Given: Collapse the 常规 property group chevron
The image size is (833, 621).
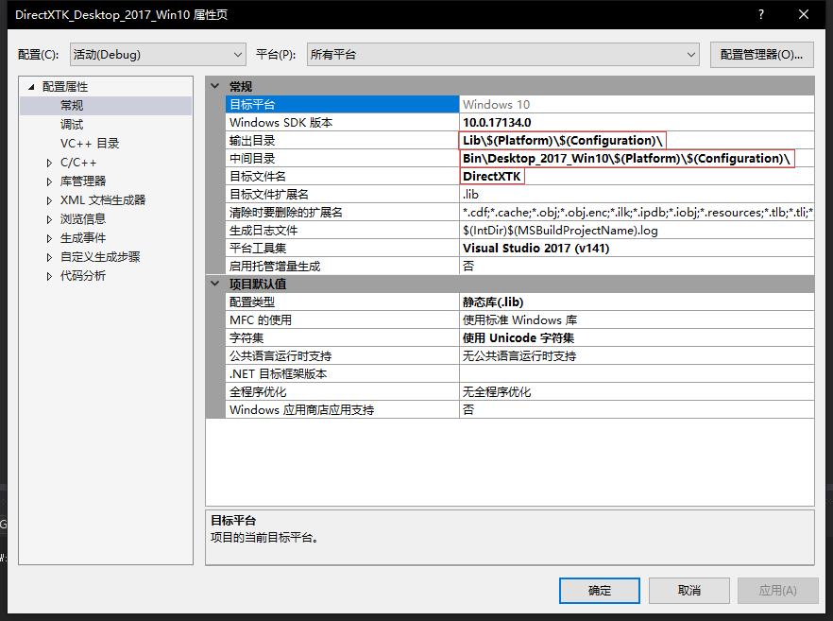Looking at the screenshot, I should click(x=215, y=86).
